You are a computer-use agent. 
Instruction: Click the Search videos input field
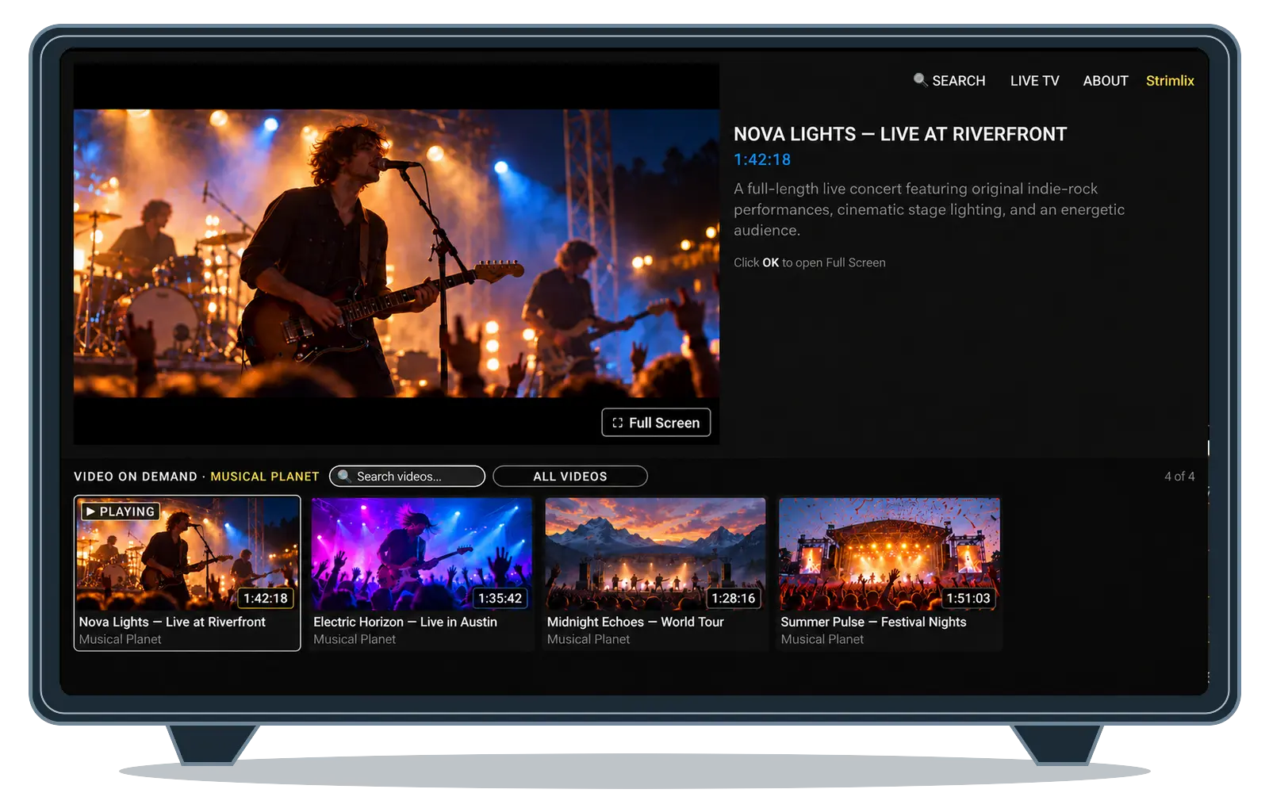(407, 477)
